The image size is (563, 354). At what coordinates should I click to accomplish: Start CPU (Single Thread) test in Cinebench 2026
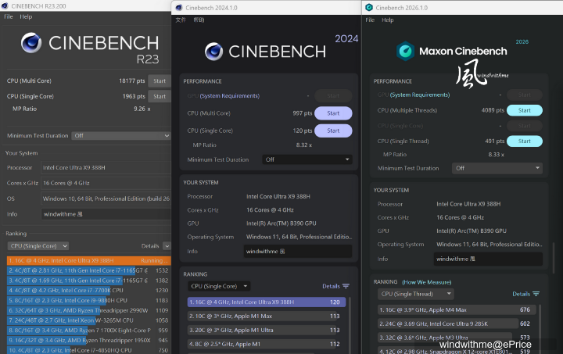pos(524,141)
